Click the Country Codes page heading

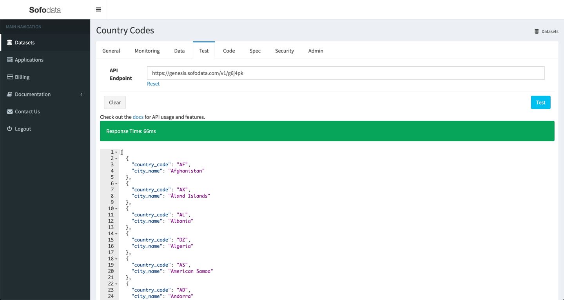pos(125,30)
